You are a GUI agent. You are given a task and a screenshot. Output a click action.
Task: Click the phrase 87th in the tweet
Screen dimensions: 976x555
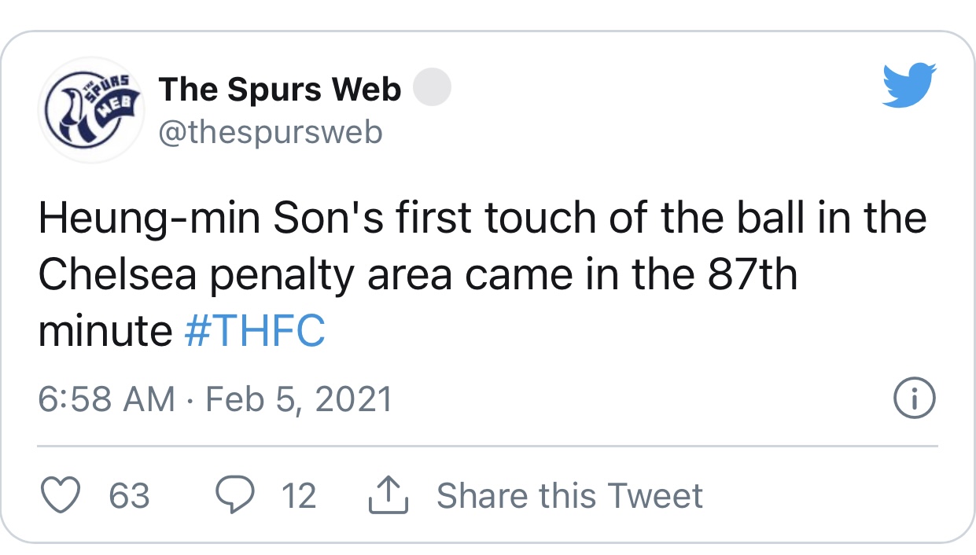tap(746, 274)
